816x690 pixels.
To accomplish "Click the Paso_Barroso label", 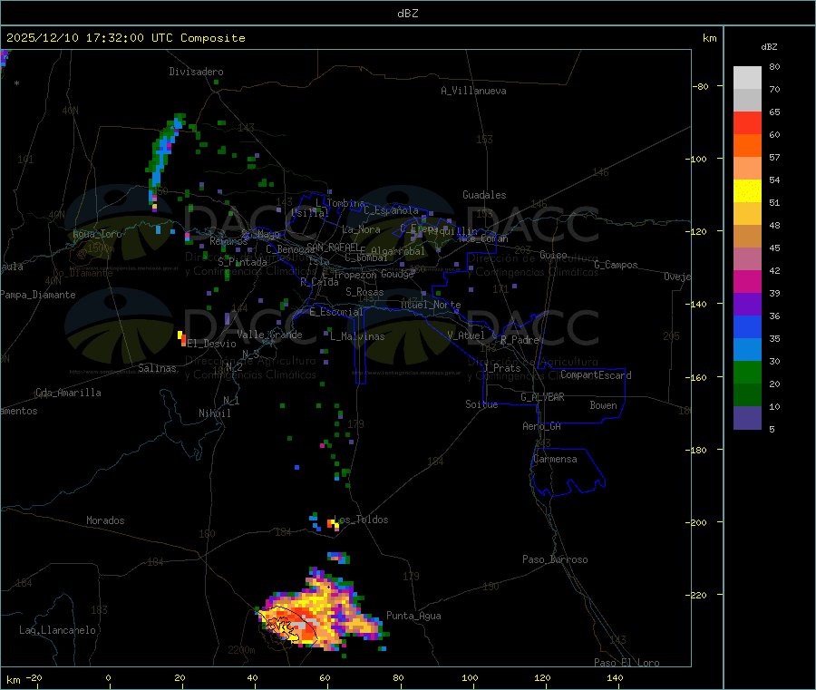I will [x=555, y=559].
